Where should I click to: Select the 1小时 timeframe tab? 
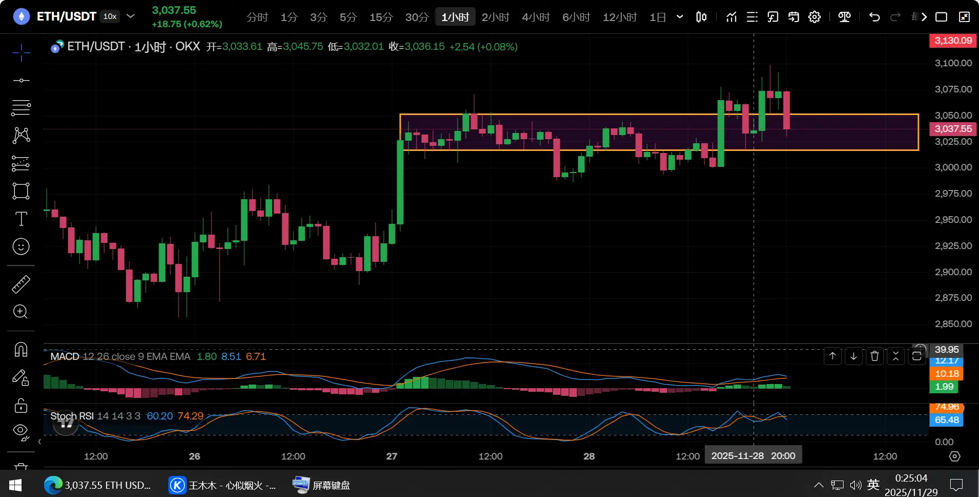[x=455, y=17]
